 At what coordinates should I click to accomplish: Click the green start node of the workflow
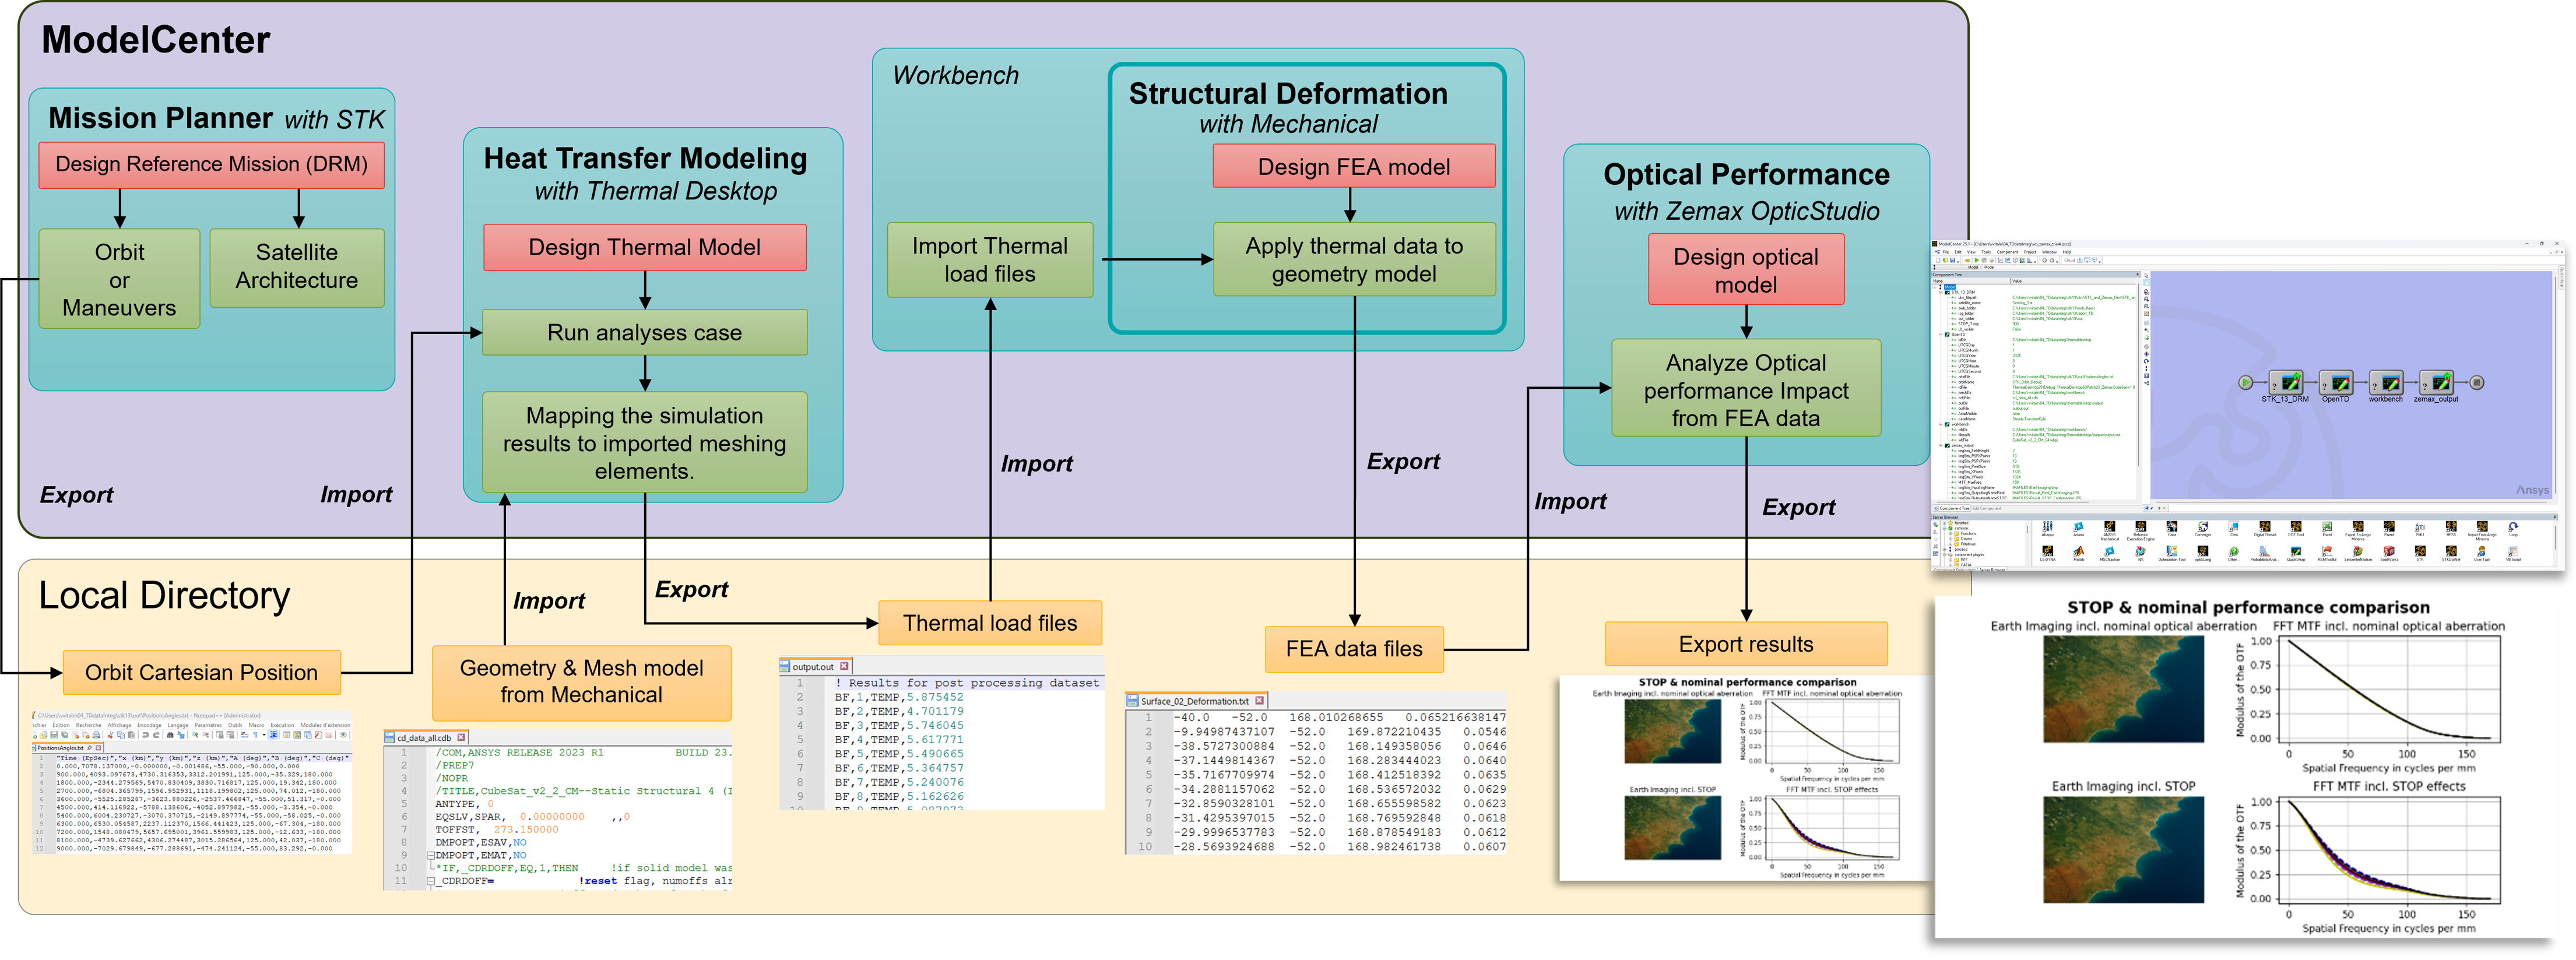pyautogui.click(x=2246, y=383)
